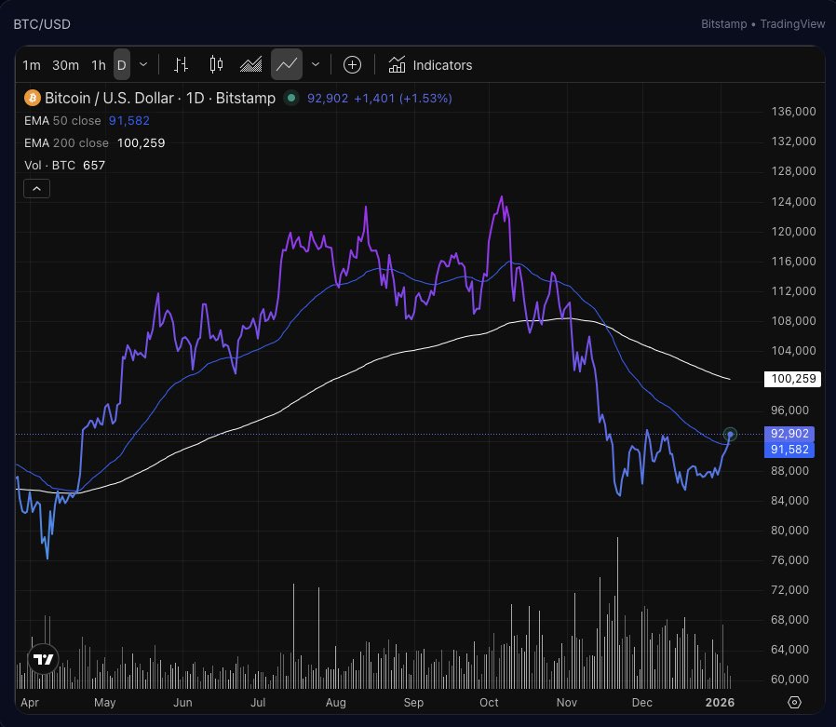Click the 100,259 EMA 200 legend value

pos(142,143)
